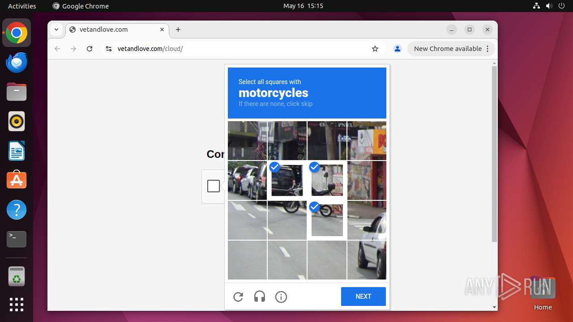Close the vetandlove.com tab

[x=162, y=30]
